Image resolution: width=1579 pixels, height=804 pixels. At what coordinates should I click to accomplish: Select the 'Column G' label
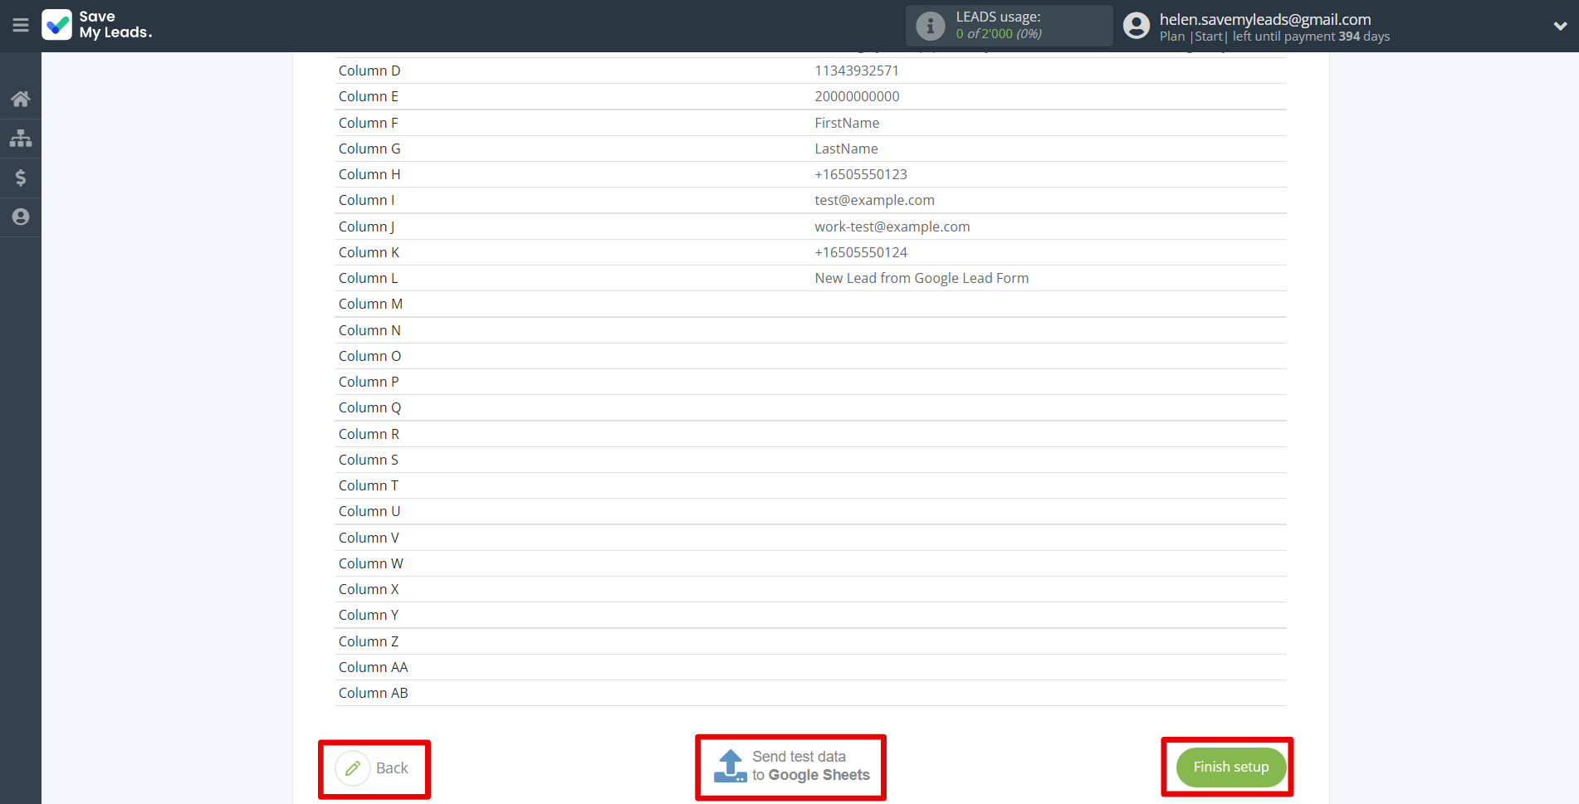pos(369,149)
